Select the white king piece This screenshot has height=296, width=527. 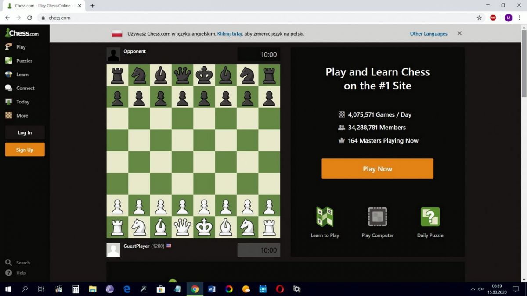tap(204, 227)
